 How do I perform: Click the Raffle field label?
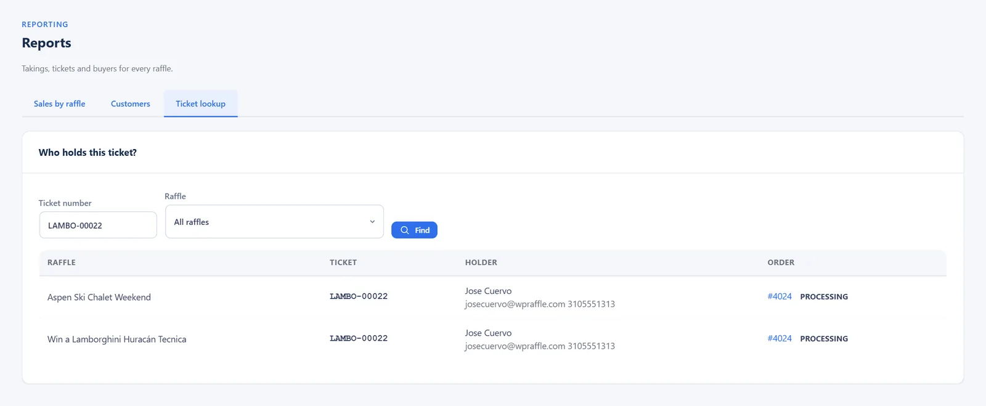pyautogui.click(x=175, y=196)
